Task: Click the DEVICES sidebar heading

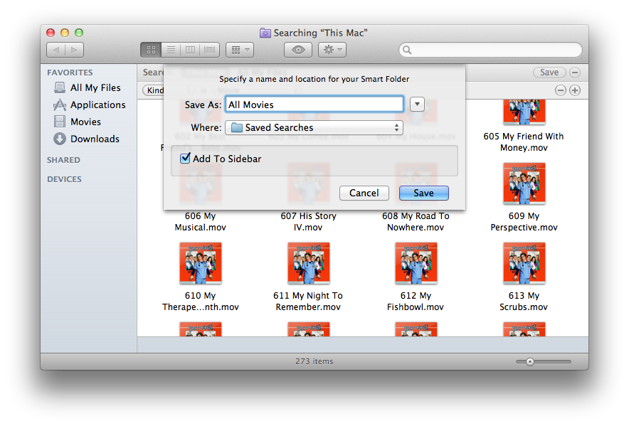Action: tap(64, 179)
